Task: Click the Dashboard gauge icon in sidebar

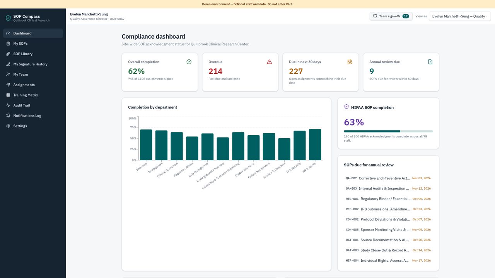Action: 8,33
